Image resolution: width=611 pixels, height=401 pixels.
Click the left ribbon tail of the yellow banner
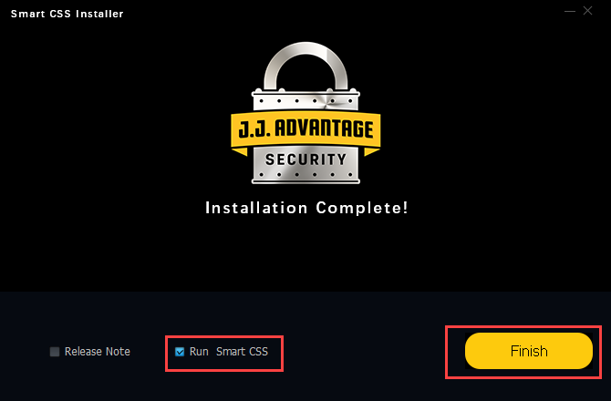tap(239, 151)
